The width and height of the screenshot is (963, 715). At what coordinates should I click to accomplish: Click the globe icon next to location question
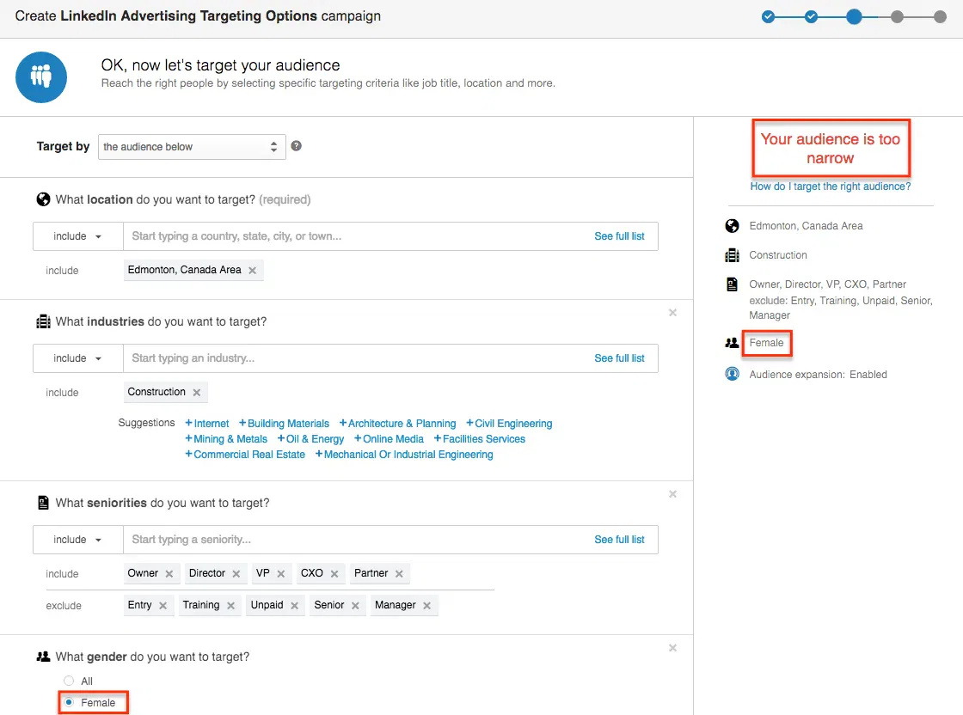pos(43,199)
